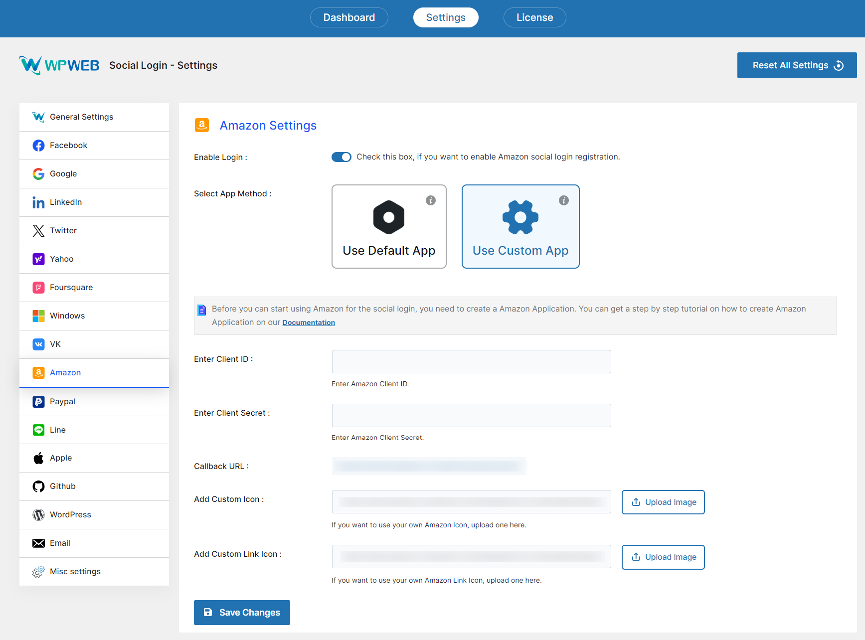Image resolution: width=865 pixels, height=640 pixels.
Task: Click Reset All Settings
Action: point(796,65)
